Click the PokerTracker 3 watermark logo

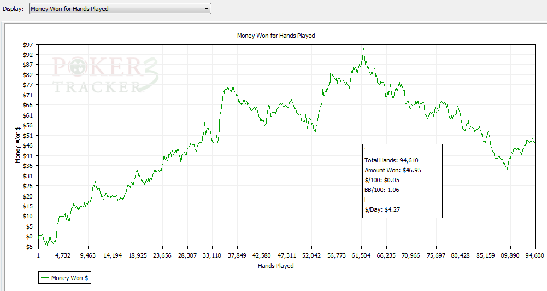click(x=98, y=75)
